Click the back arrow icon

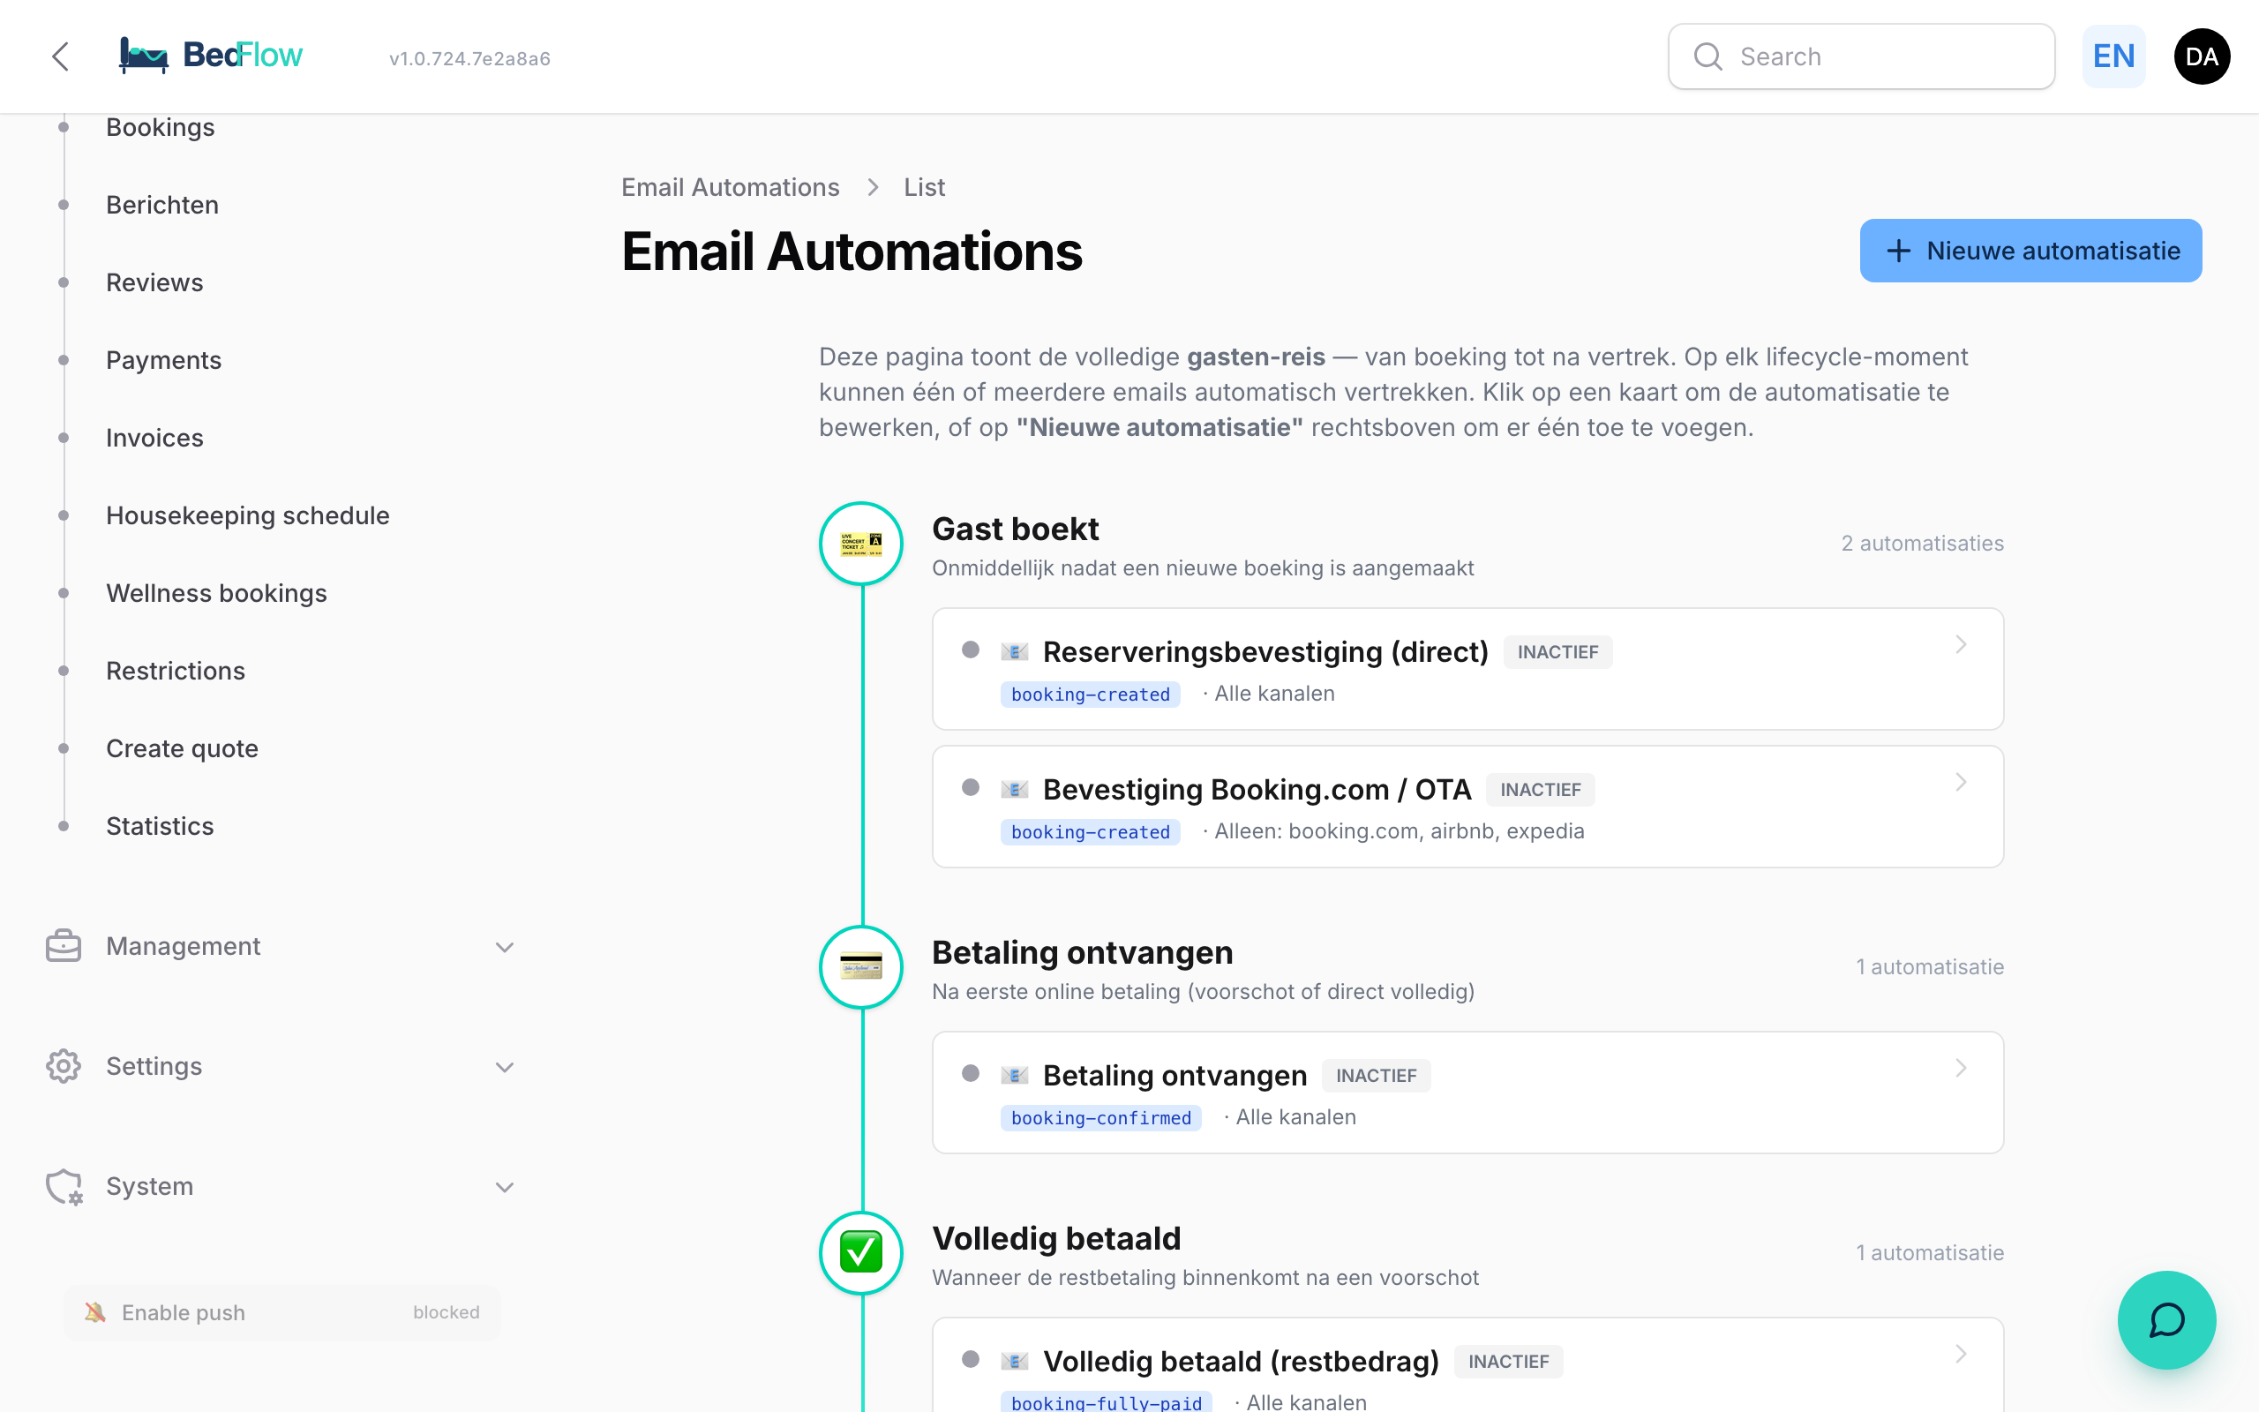[61, 56]
